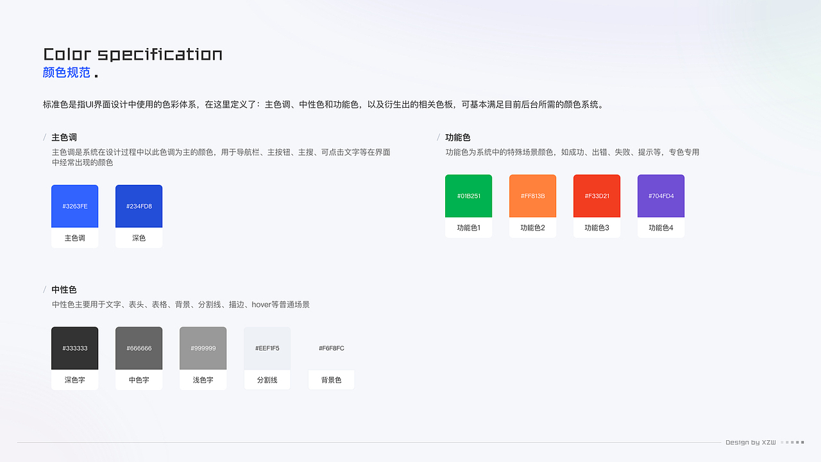Click the 深色字 label
The image size is (821, 462).
(74, 381)
